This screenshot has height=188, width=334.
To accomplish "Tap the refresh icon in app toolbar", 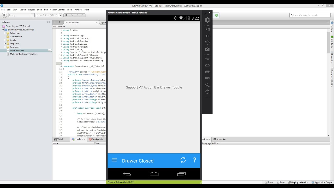I will 183,160.
